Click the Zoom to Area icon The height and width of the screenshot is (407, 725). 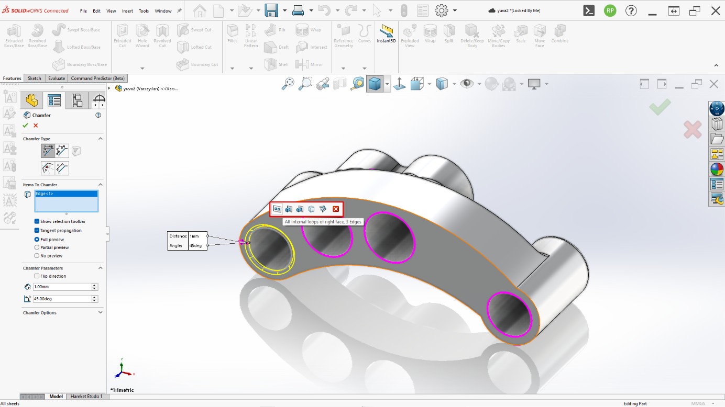(x=305, y=84)
